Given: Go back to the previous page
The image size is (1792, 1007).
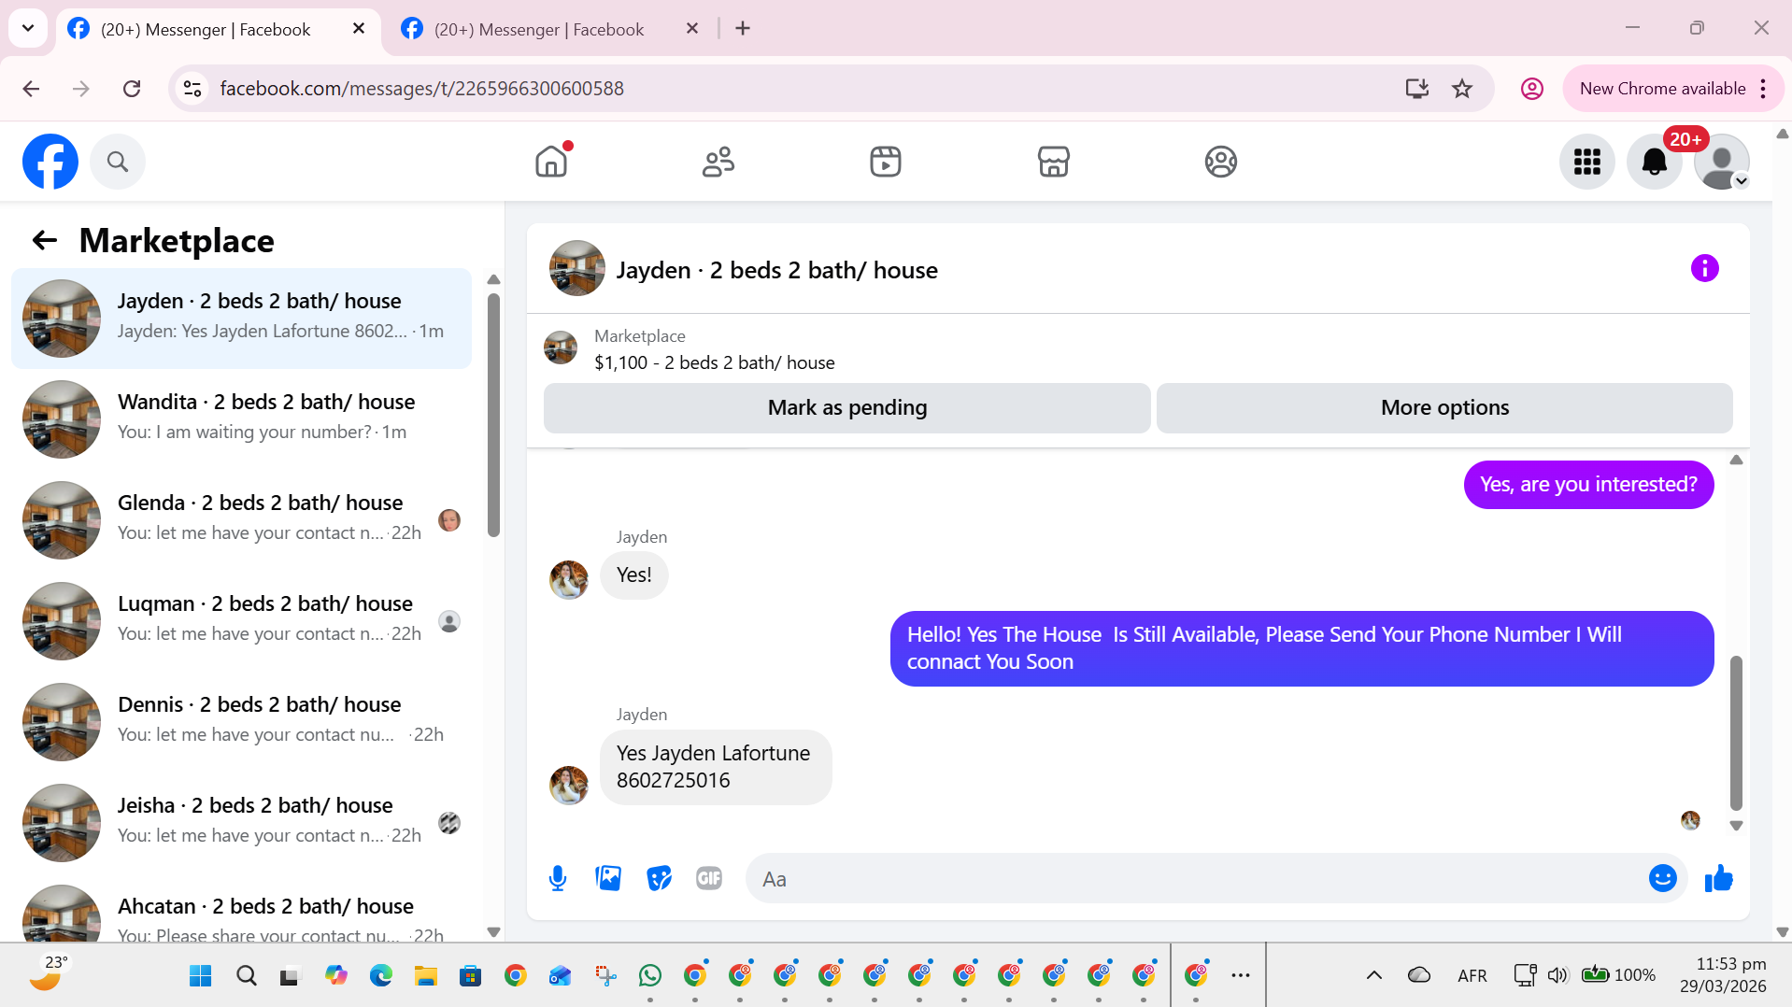Looking at the screenshot, I should pyautogui.click(x=31, y=89).
